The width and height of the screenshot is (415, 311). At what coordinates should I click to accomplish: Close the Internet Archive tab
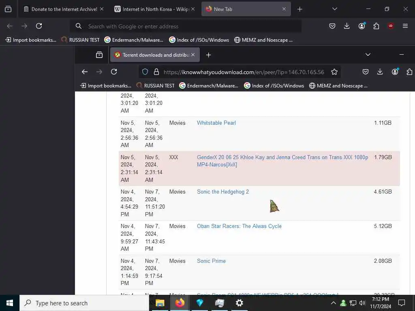pos(102,9)
